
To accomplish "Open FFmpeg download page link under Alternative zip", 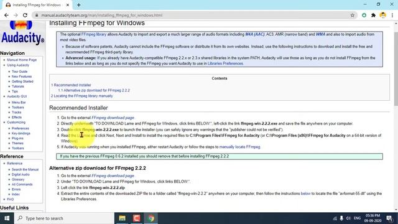I will click(113, 175).
